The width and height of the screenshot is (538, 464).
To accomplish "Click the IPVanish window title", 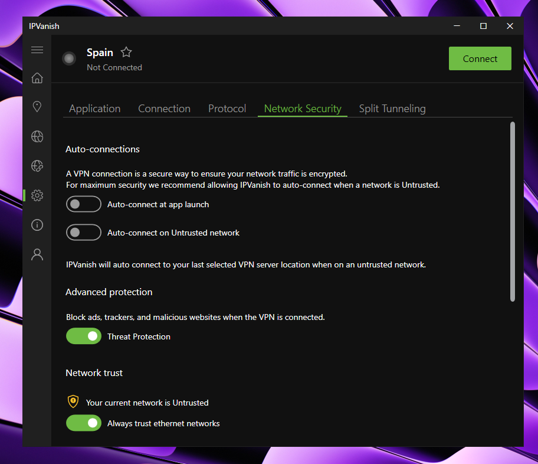I will pos(44,26).
